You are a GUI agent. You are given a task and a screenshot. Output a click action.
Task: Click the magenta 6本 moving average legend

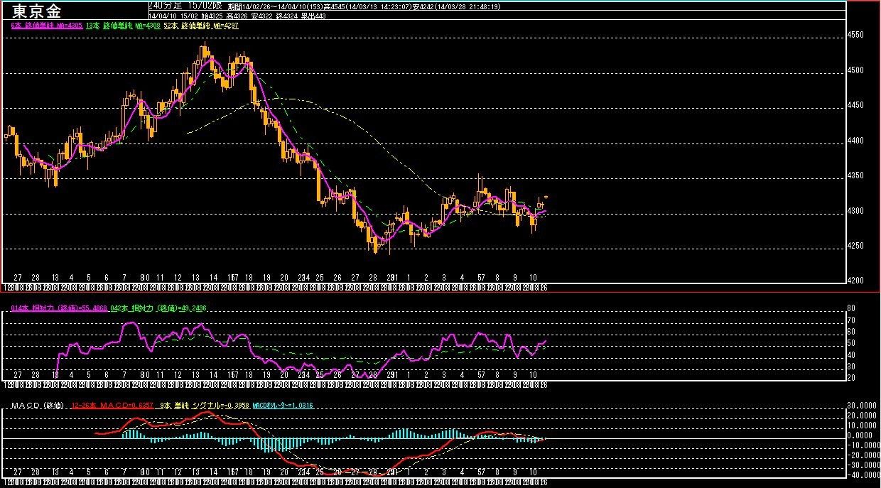tap(47, 26)
